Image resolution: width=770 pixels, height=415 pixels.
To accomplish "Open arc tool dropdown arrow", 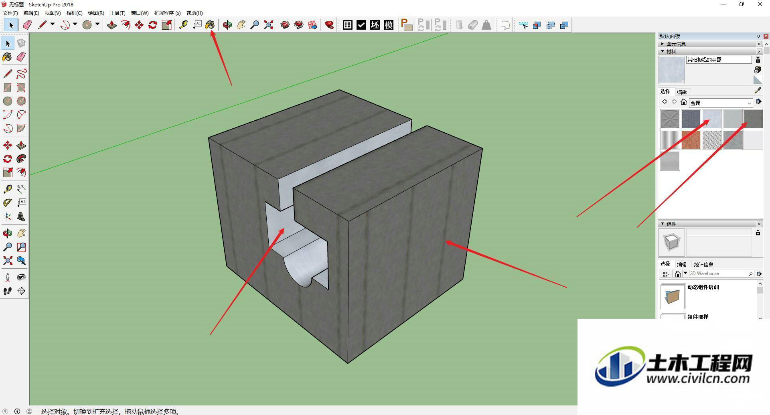I will tap(75, 24).
